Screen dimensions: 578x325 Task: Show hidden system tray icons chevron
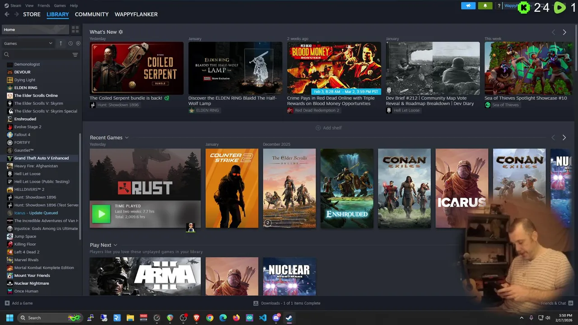point(522,318)
